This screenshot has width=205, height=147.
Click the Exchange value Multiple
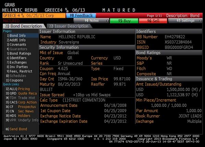pyautogui.click(x=194, y=121)
